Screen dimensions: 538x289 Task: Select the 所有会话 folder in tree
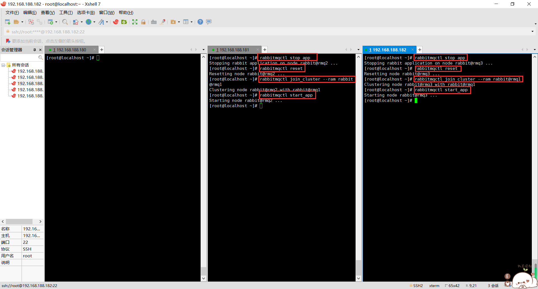point(20,65)
